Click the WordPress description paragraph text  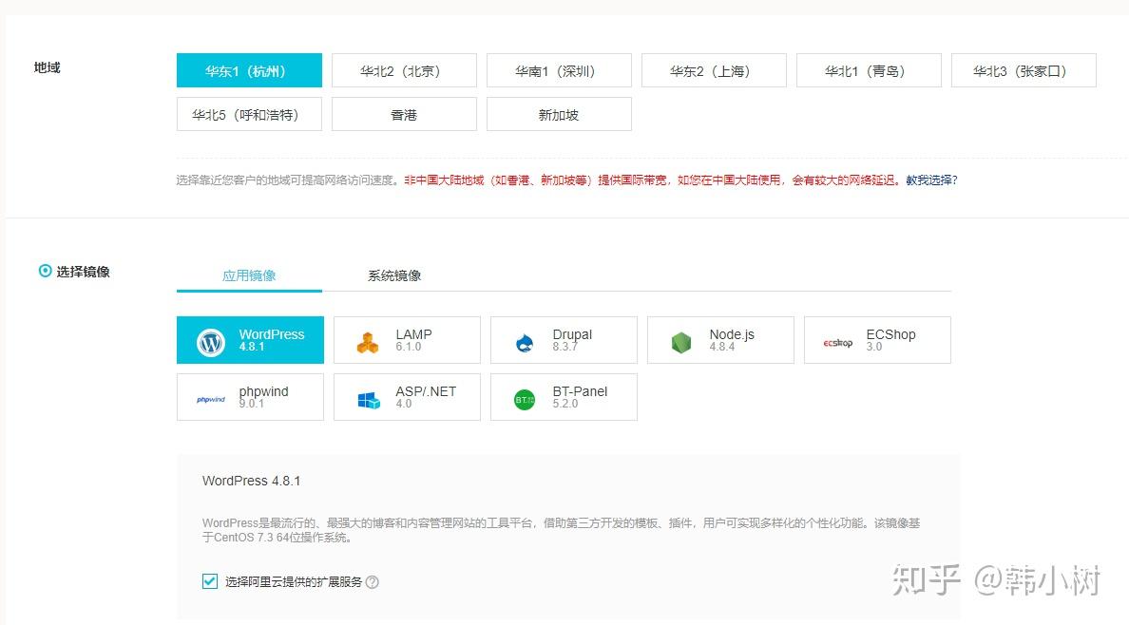(561, 530)
